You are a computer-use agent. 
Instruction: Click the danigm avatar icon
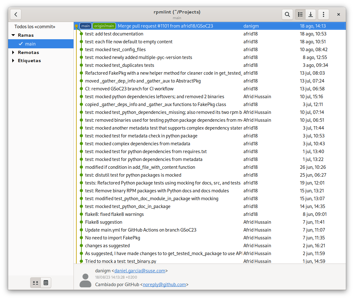[85, 280]
